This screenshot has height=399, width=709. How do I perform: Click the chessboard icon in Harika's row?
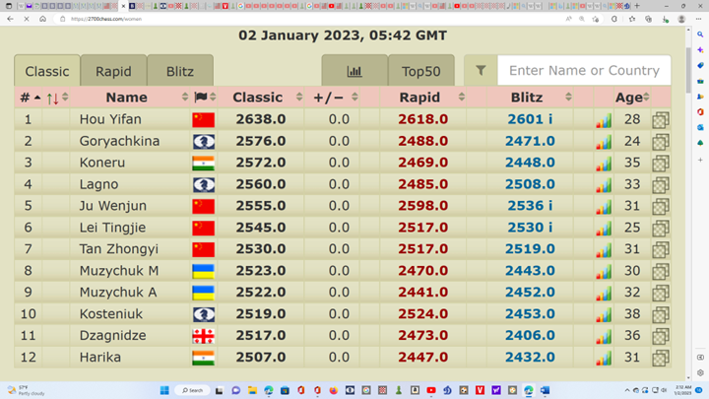pos(660,358)
